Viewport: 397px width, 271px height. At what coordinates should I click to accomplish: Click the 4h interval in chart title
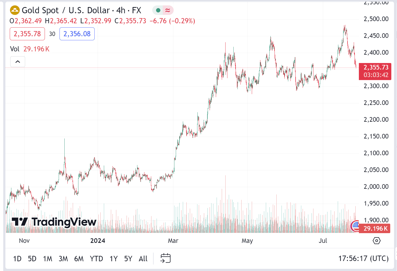click(121, 10)
